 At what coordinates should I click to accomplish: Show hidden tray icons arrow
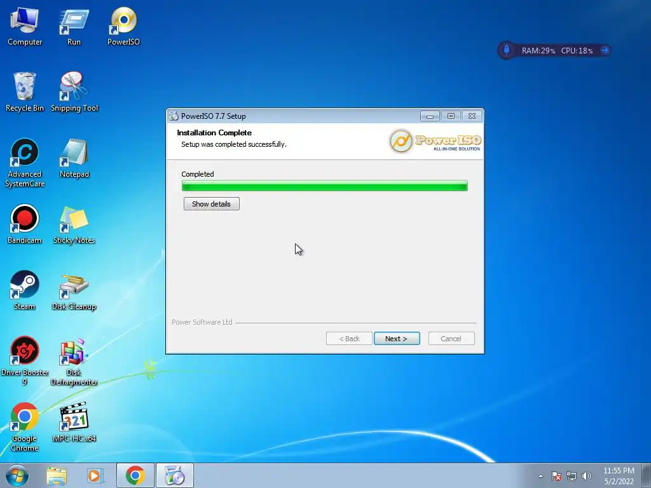coord(540,476)
